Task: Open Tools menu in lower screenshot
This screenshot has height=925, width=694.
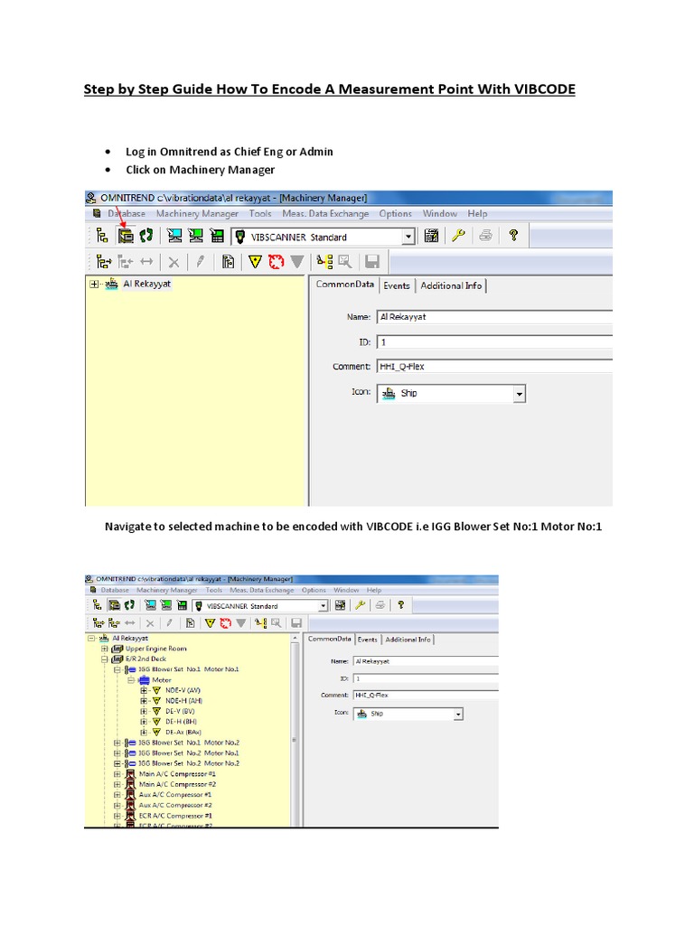Action: tap(213, 590)
